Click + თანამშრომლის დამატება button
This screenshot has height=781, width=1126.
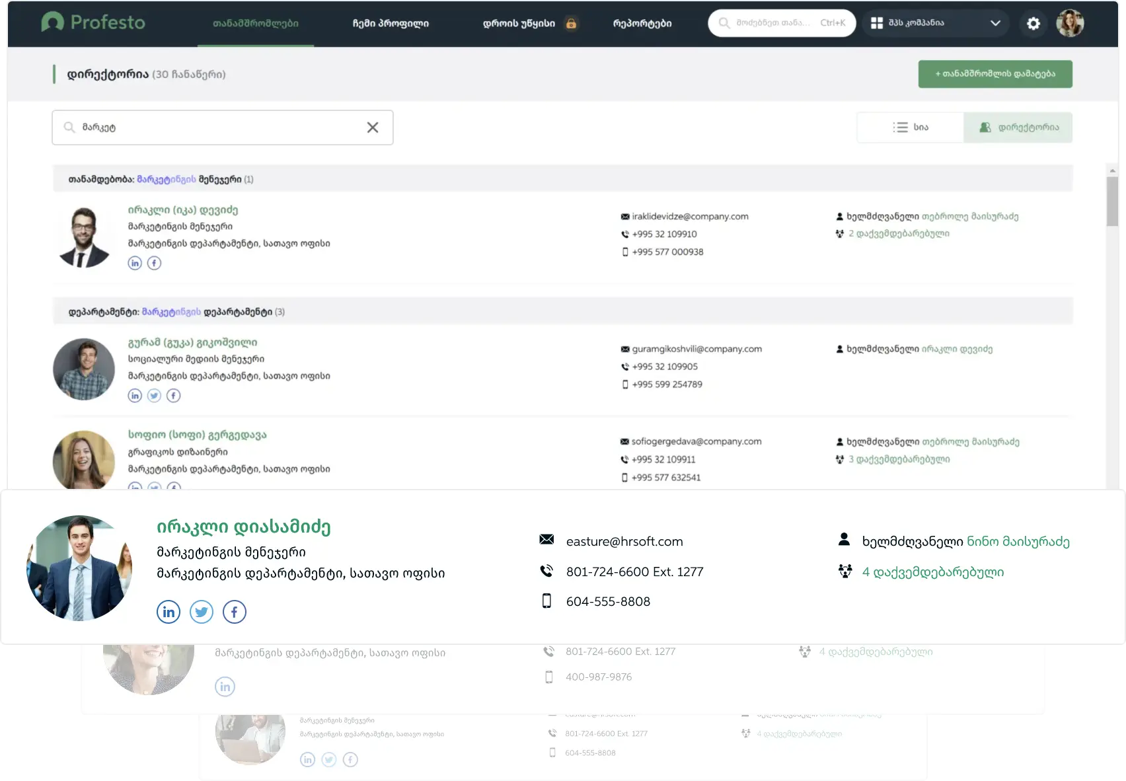(x=995, y=74)
